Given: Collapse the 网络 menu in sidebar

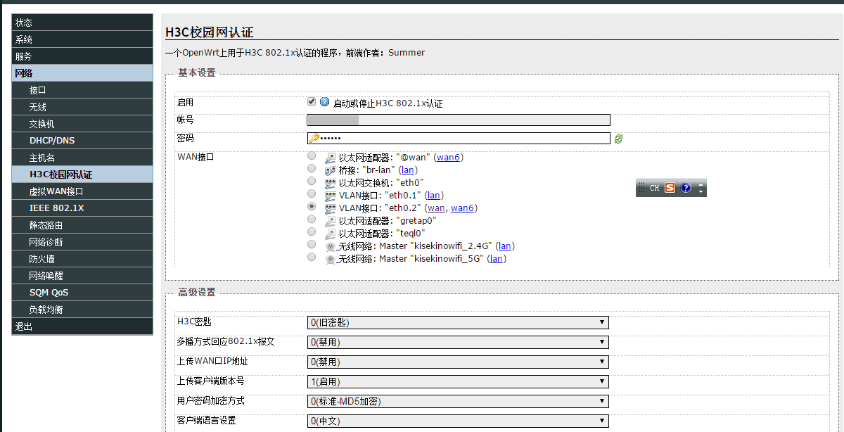Looking at the screenshot, I should [x=82, y=73].
